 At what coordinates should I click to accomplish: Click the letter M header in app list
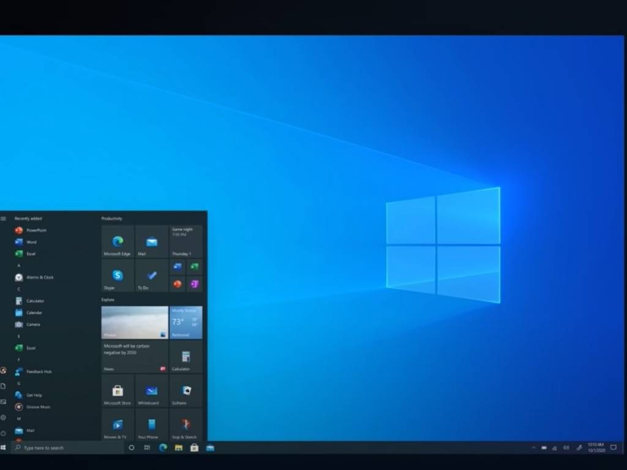pos(19,419)
